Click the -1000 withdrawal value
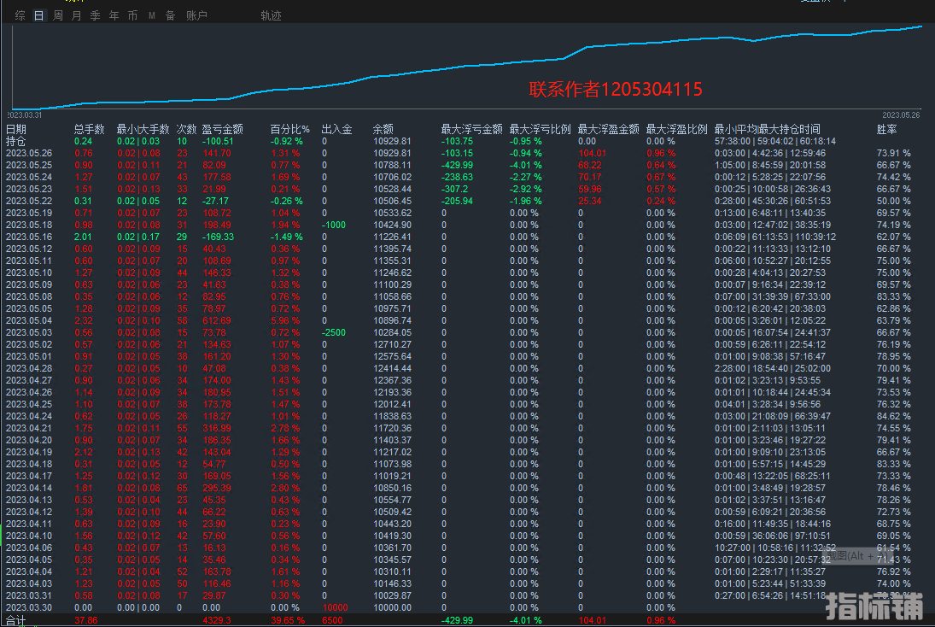 pyautogui.click(x=333, y=225)
